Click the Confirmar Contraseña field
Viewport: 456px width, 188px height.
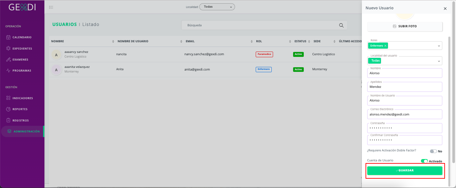click(x=405, y=140)
